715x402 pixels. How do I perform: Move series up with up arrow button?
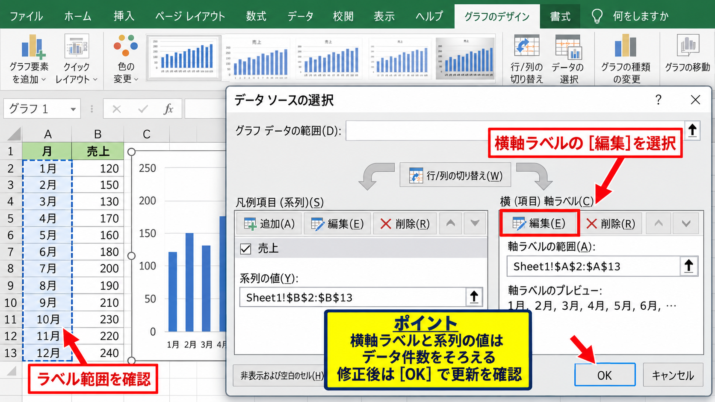coord(451,223)
